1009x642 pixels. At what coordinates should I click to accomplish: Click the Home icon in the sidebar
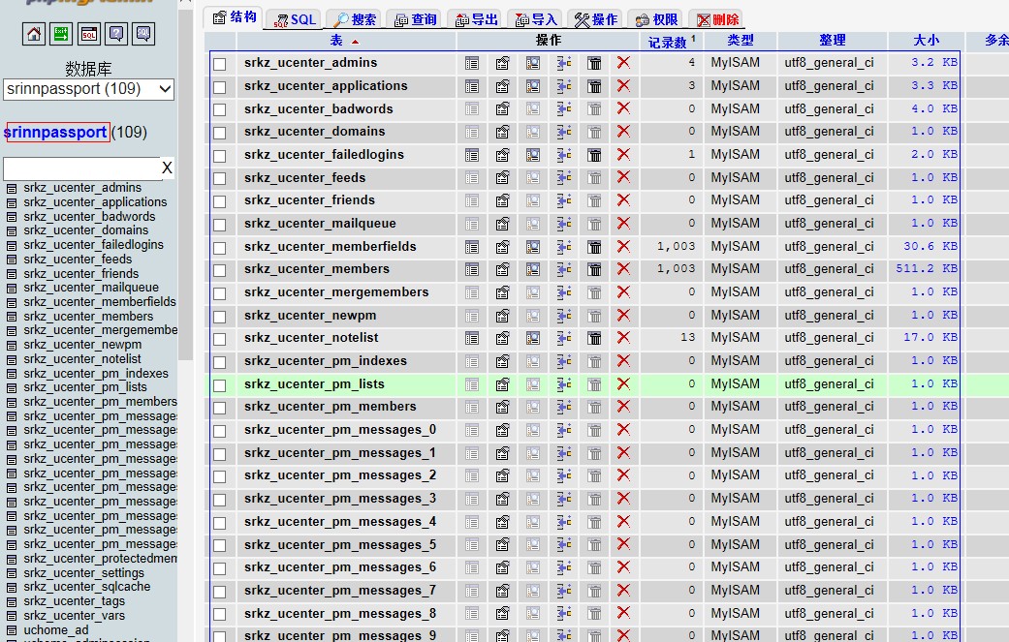coord(34,34)
